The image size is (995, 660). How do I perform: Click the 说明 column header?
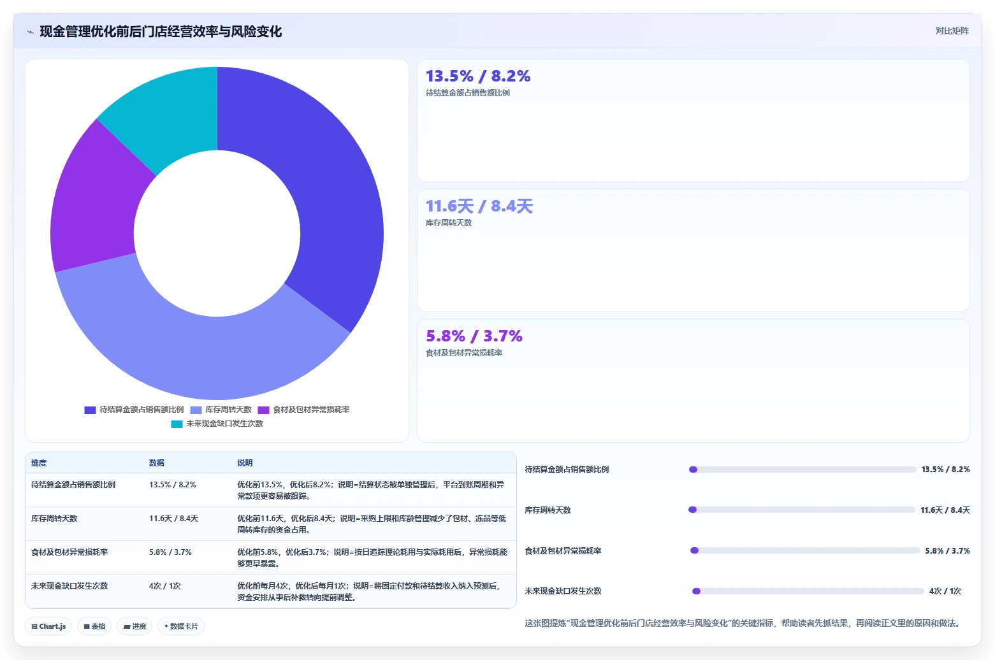[x=245, y=463]
